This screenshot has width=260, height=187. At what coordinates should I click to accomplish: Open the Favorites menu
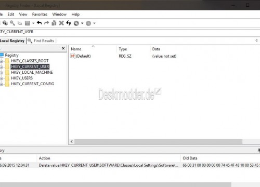[x=40, y=14]
